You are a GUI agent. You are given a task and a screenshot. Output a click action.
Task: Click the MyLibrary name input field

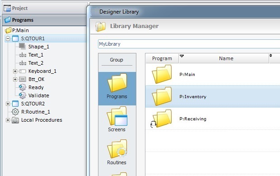point(189,44)
